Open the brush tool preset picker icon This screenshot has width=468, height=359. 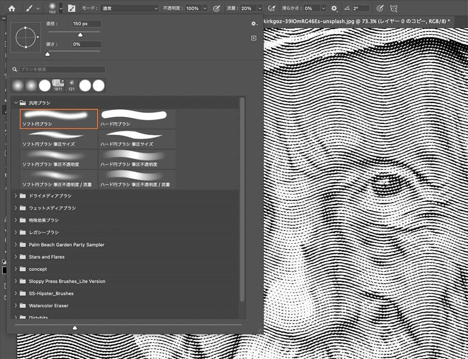[29, 8]
